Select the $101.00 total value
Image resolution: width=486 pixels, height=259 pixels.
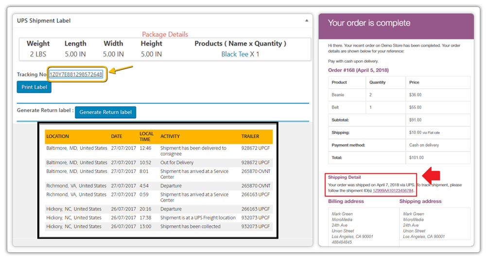coord(417,158)
